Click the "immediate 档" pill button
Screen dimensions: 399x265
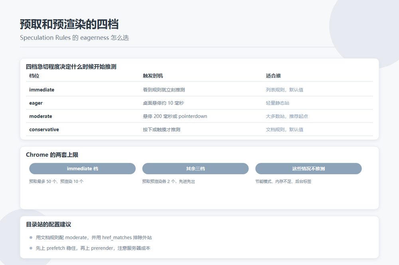pyautogui.click(x=83, y=169)
